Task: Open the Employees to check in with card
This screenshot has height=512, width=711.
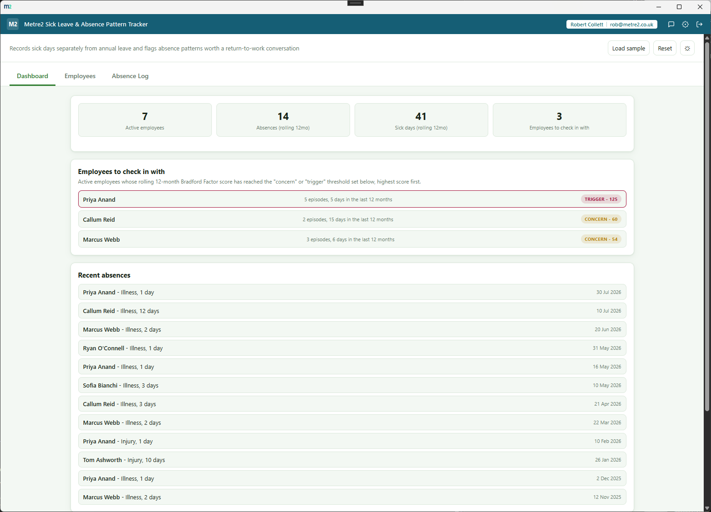Action: [x=560, y=120]
